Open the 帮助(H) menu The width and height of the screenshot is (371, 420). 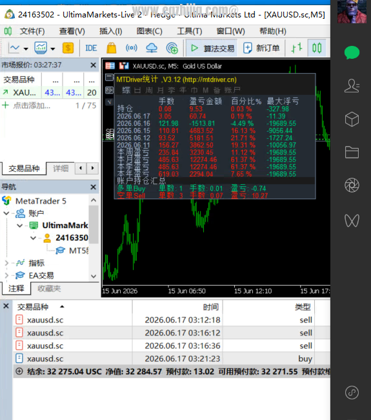[x=272, y=32]
